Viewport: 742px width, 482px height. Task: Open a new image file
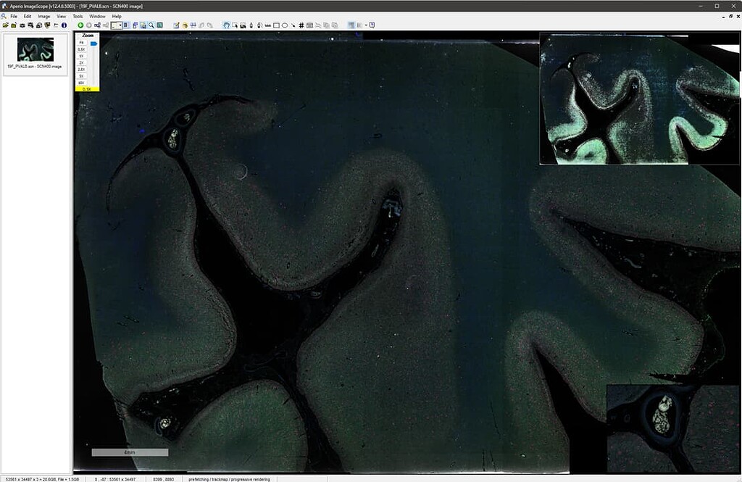coord(5,25)
